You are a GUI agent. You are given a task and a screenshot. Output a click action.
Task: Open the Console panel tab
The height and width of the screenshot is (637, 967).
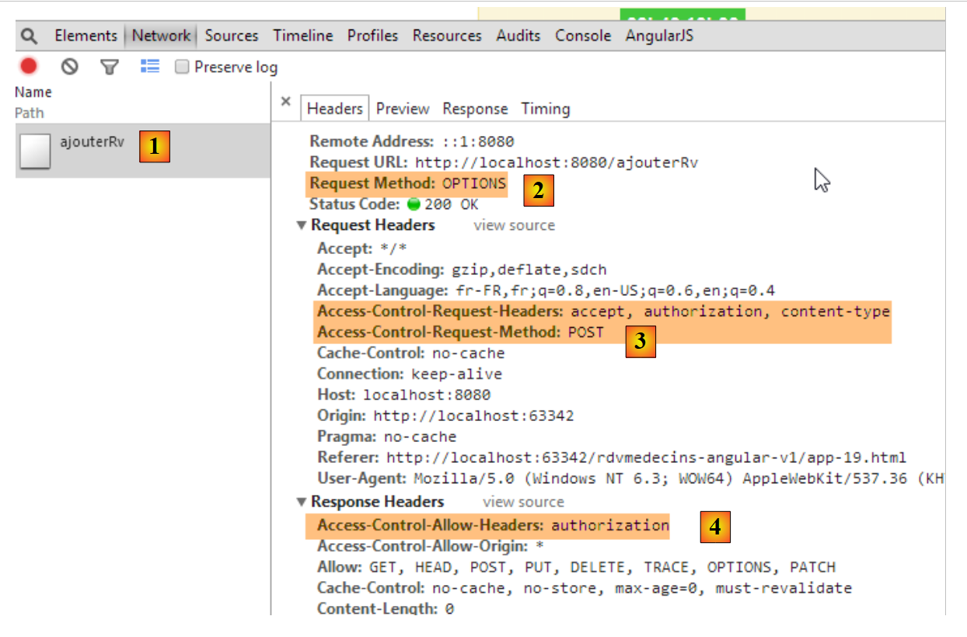pos(583,36)
